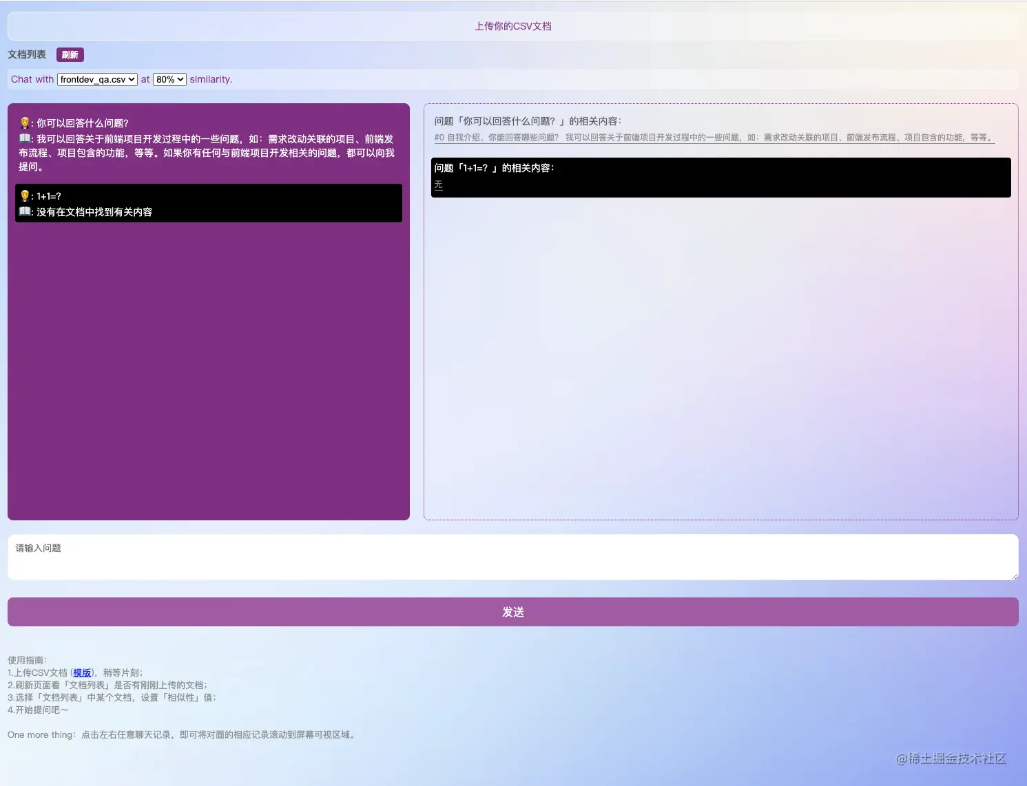Click the 上传你的CSV文档 upload bar

(513, 26)
